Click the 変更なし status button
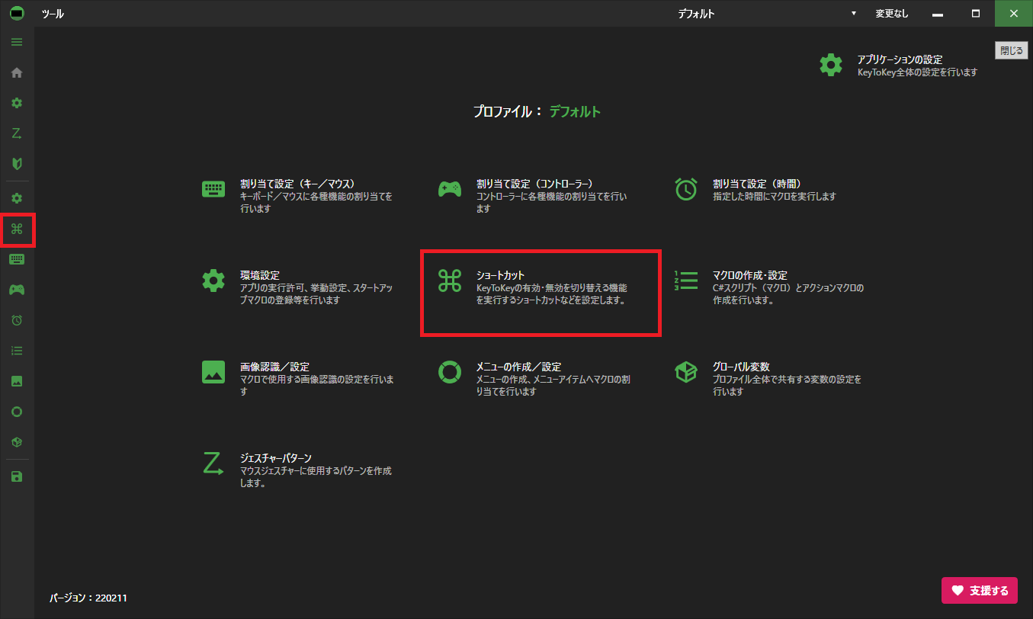Viewport: 1033px width, 619px height. click(x=891, y=13)
